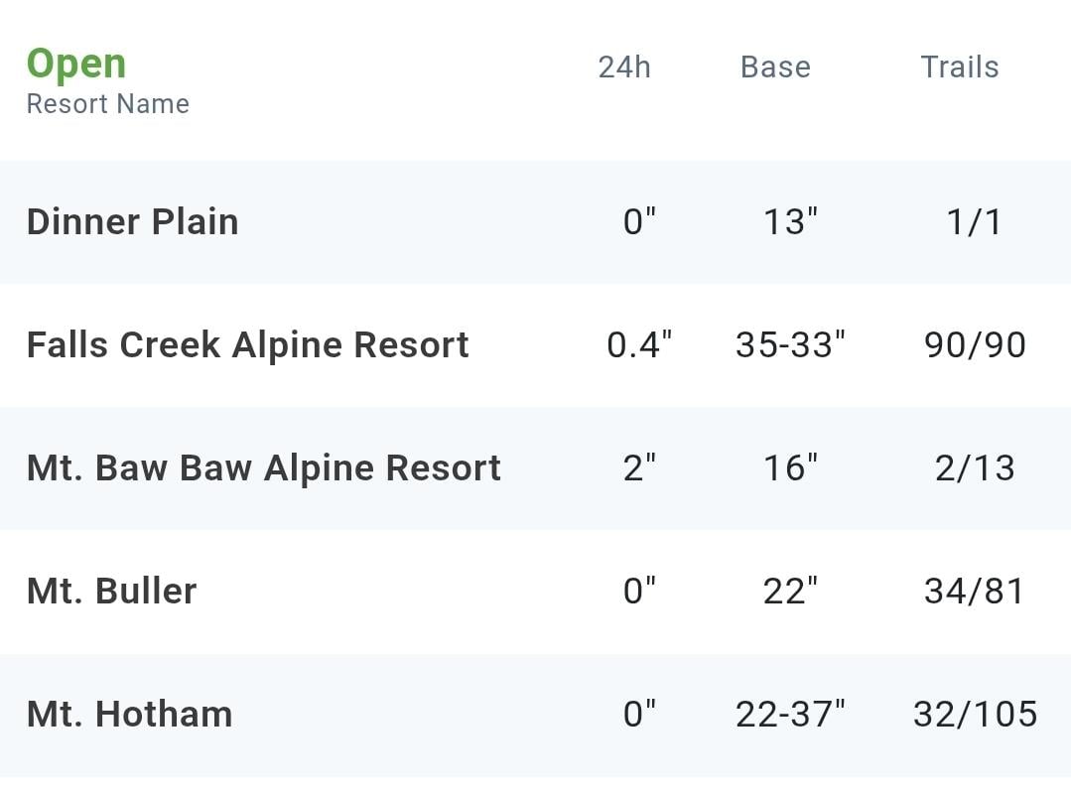This screenshot has width=1071, height=796.
Task: Click Mt. Baw Baw's 2" snowfall value
Action: 639,468
